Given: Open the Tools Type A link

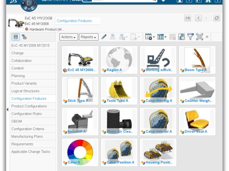Looking at the screenshot, I should coord(117,101).
